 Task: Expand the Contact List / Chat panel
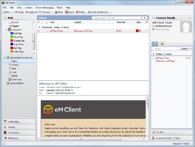171,138
